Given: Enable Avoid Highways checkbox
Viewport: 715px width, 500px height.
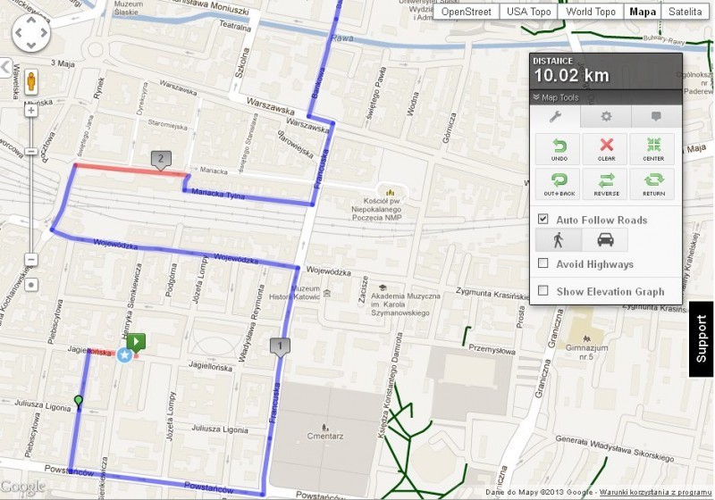Looking at the screenshot, I should click(543, 263).
